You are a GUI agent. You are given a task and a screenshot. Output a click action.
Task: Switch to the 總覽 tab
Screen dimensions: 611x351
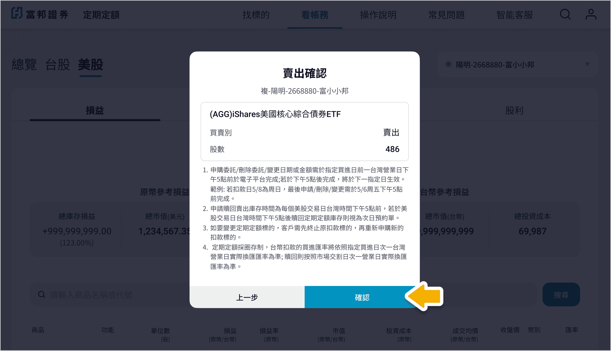pyautogui.click(x=24, y=64)
